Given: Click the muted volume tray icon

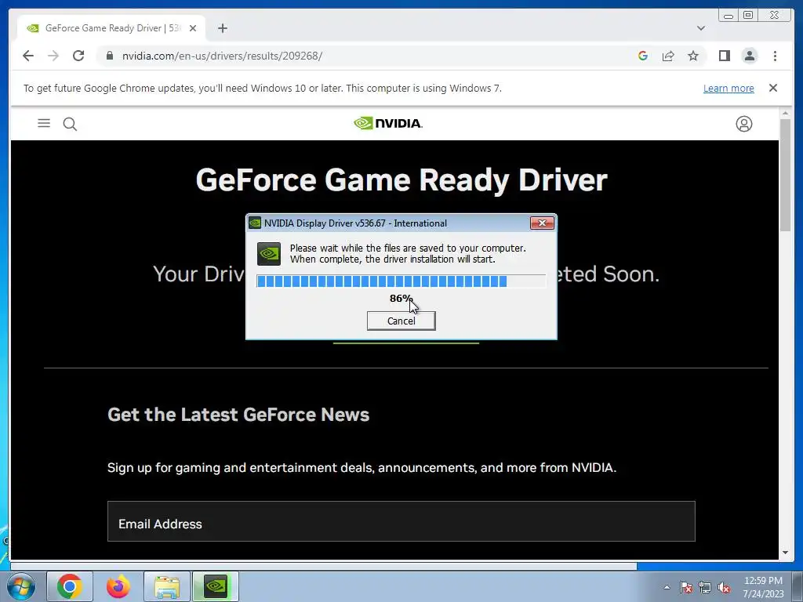Looking at the screenshot, I should coord(724,588).
